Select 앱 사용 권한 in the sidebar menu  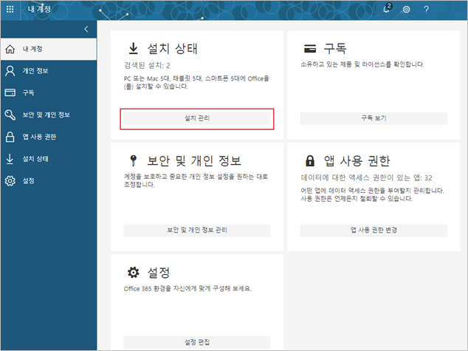click(39, 137)
